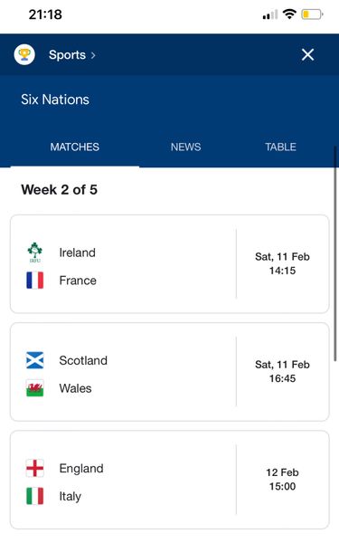Tap the trophy Sports icon

coord(24,54)
